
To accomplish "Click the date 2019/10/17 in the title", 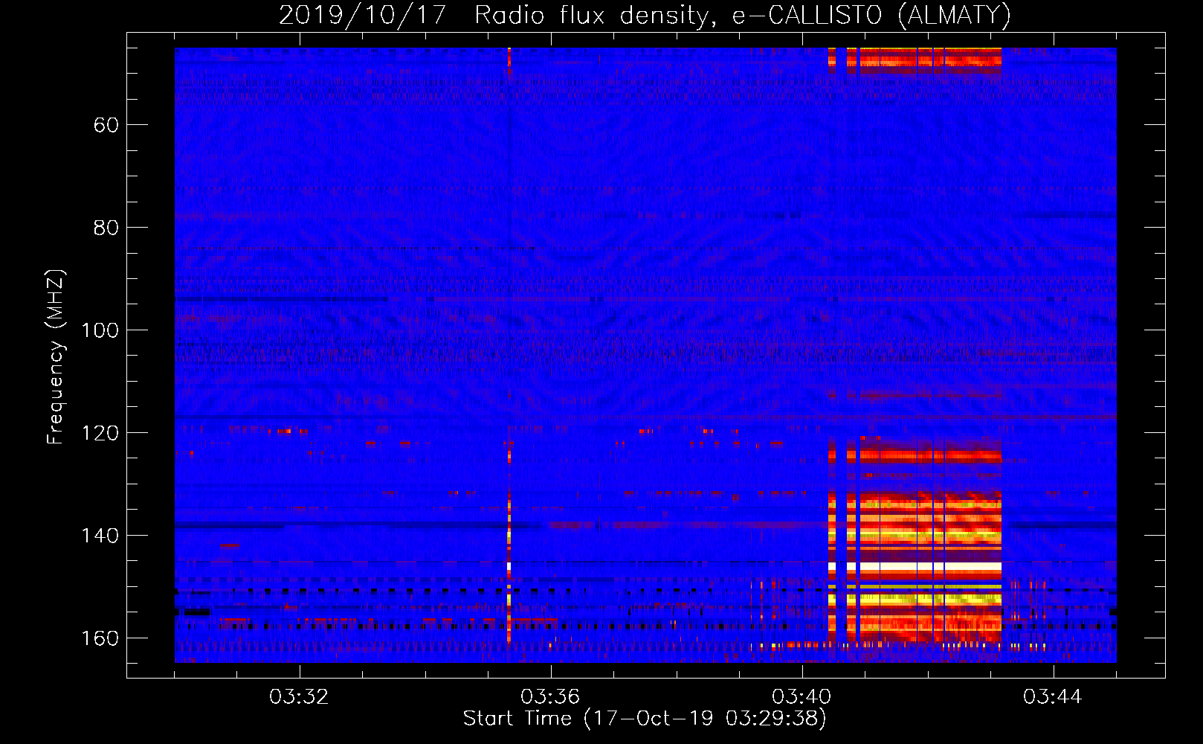I will pos(362,15).
